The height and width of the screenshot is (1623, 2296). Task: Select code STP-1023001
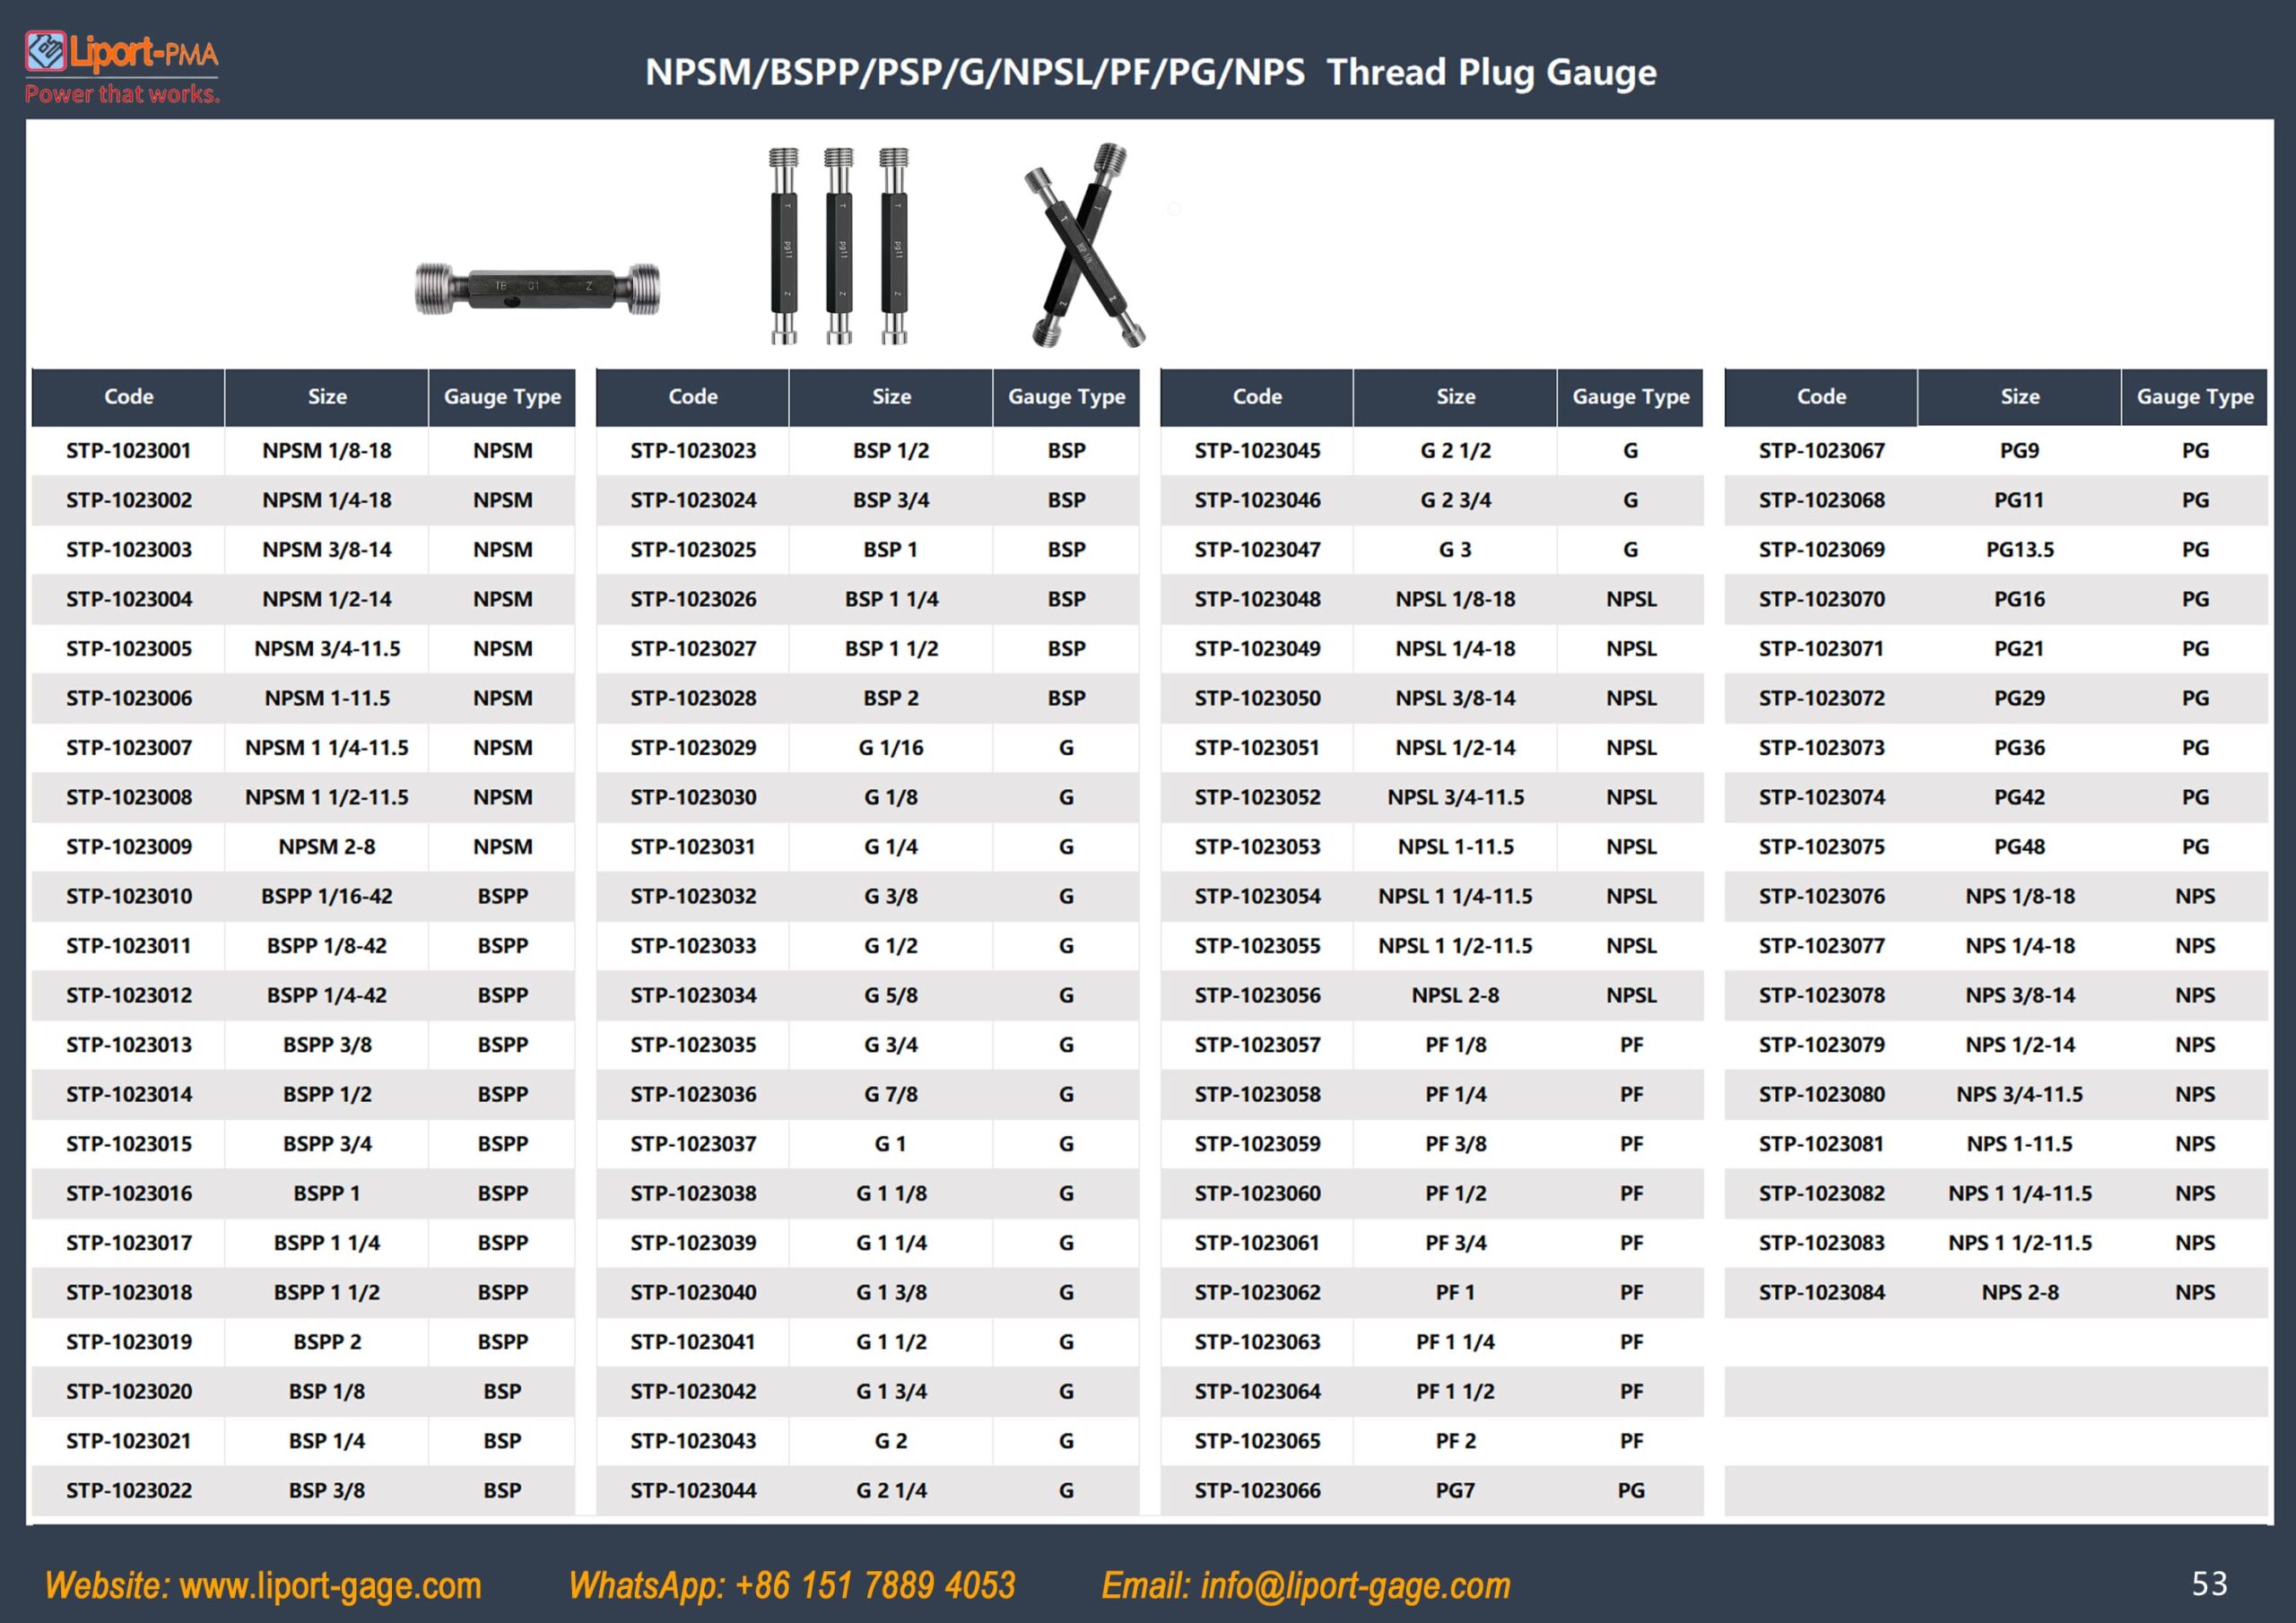(129, 451)
